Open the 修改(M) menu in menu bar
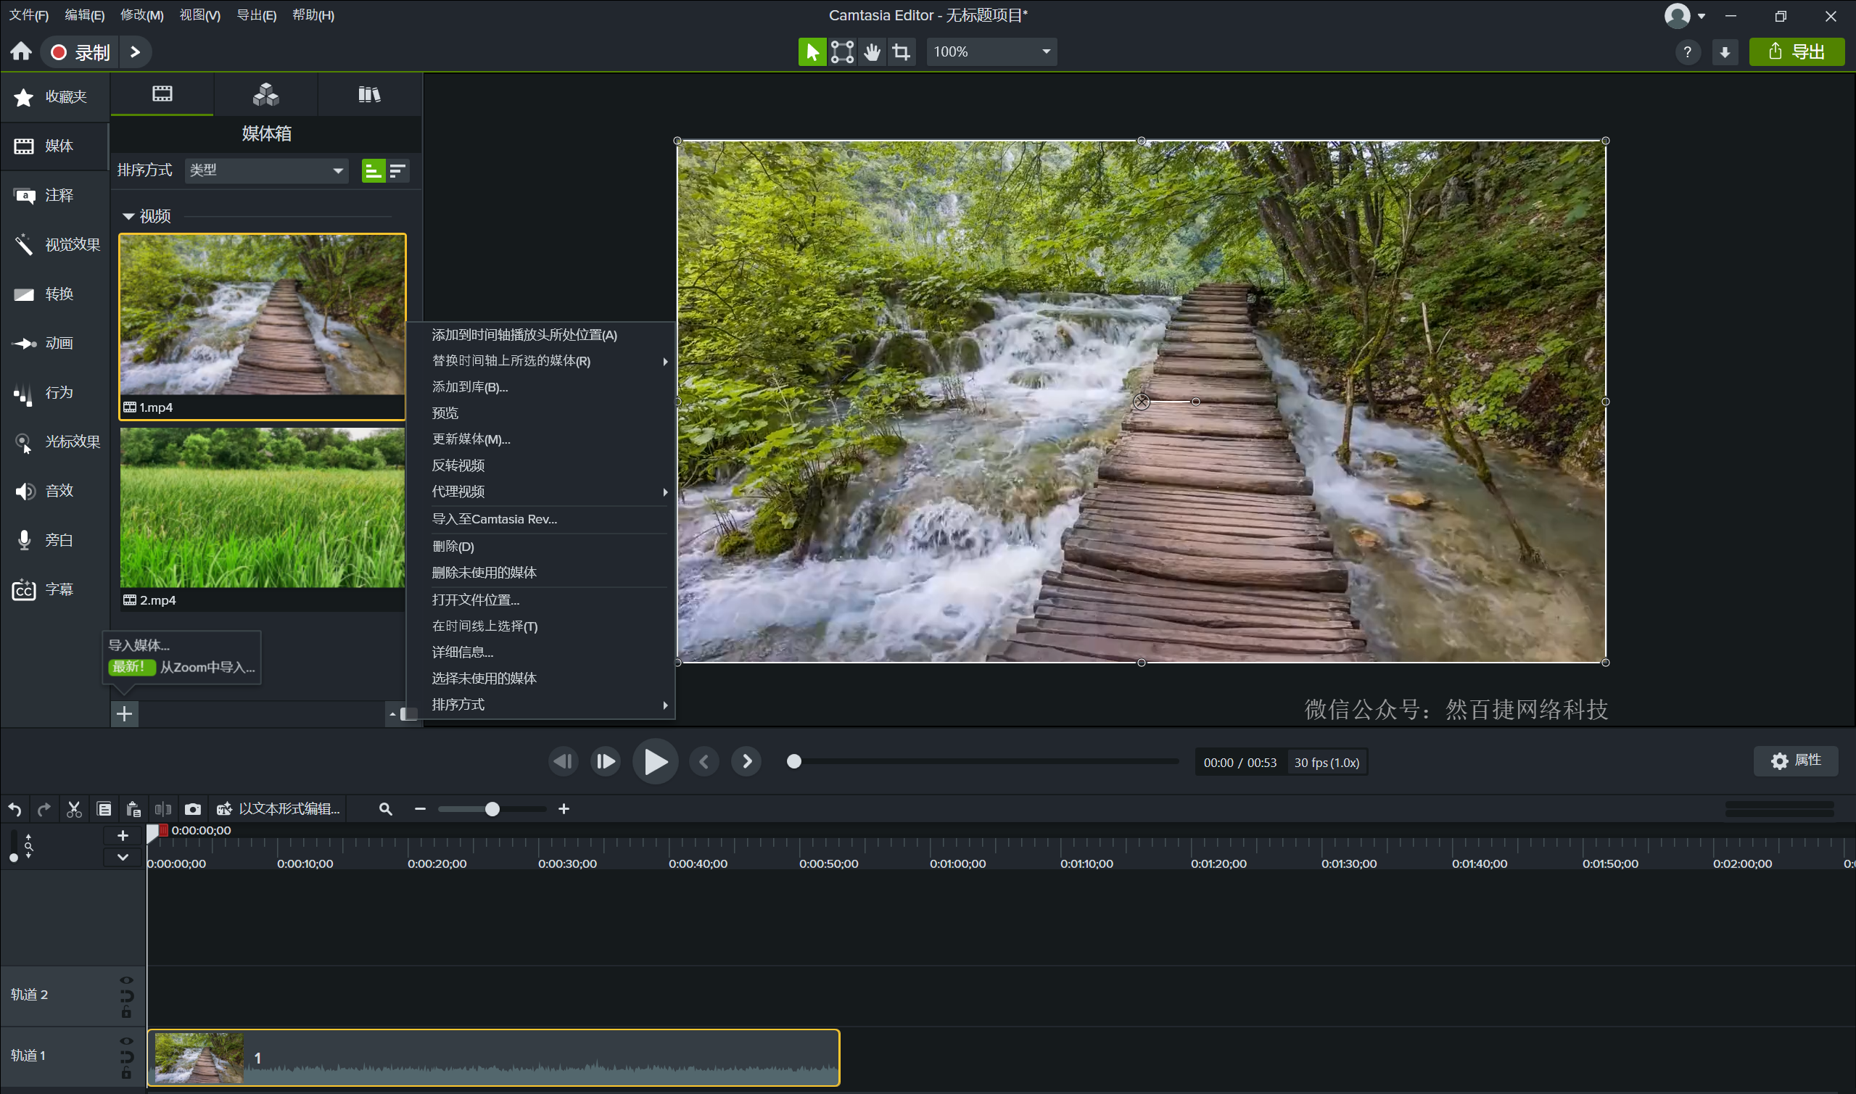Viewport: 1856px width, 1094px height. tap(141, 14)
